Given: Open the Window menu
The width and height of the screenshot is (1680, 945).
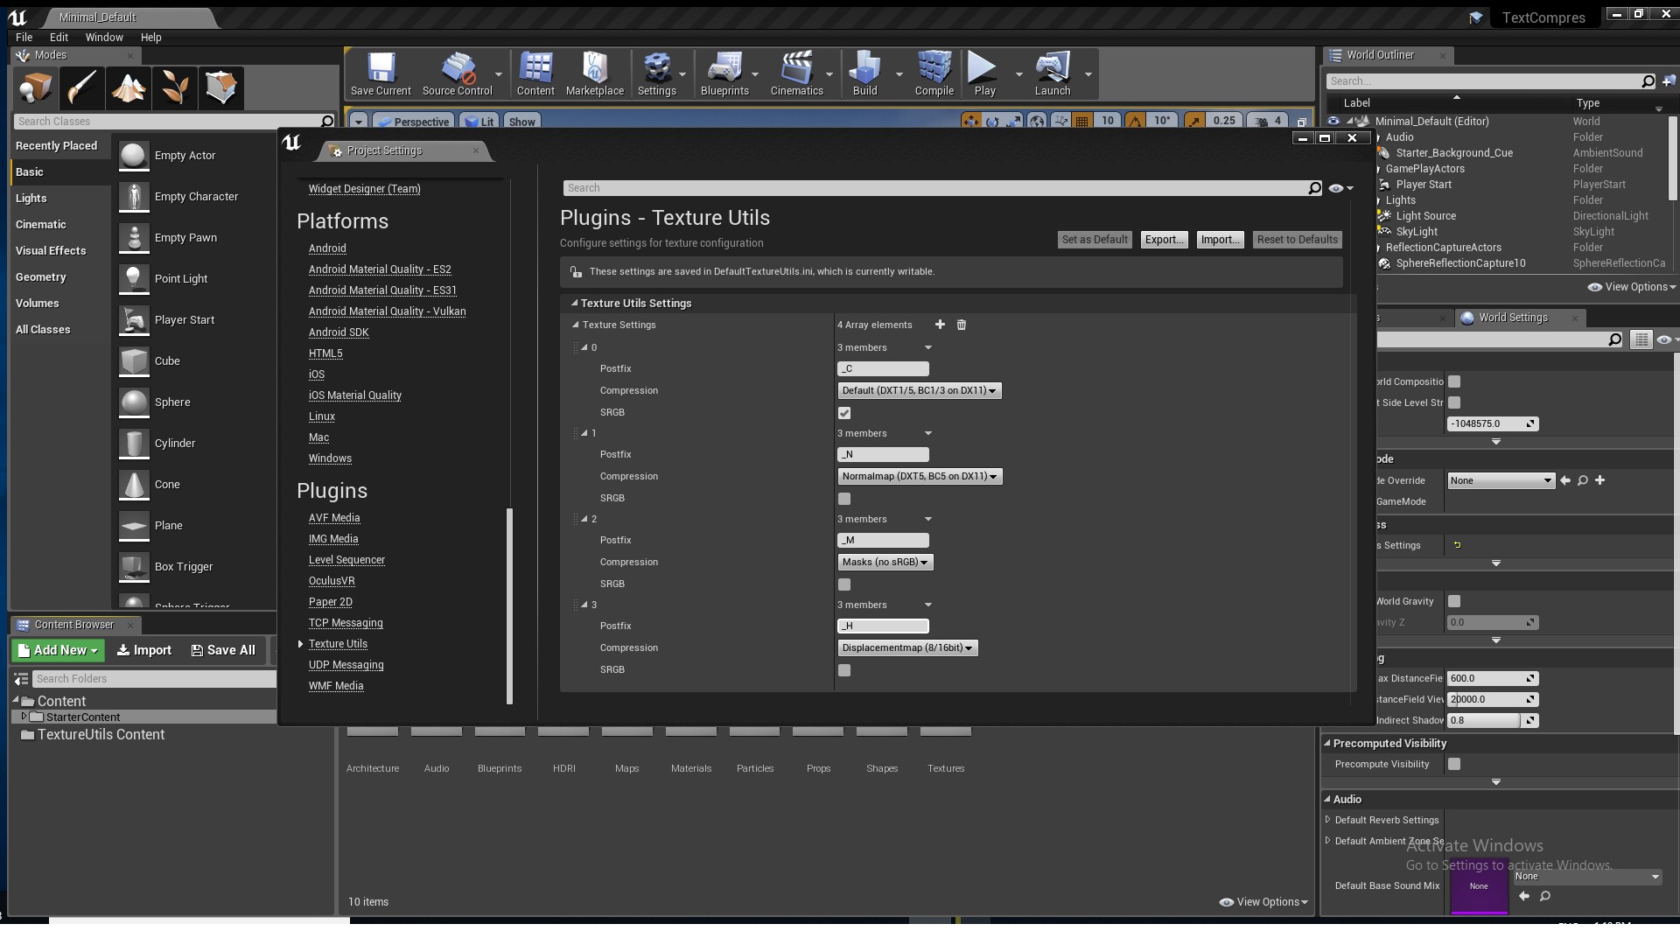Looking at the screenshot, I should 104,37.
